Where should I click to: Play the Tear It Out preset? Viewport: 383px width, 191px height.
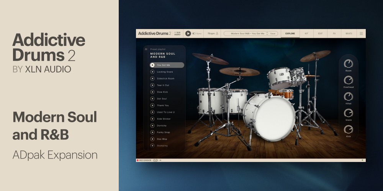pos(152,85)
